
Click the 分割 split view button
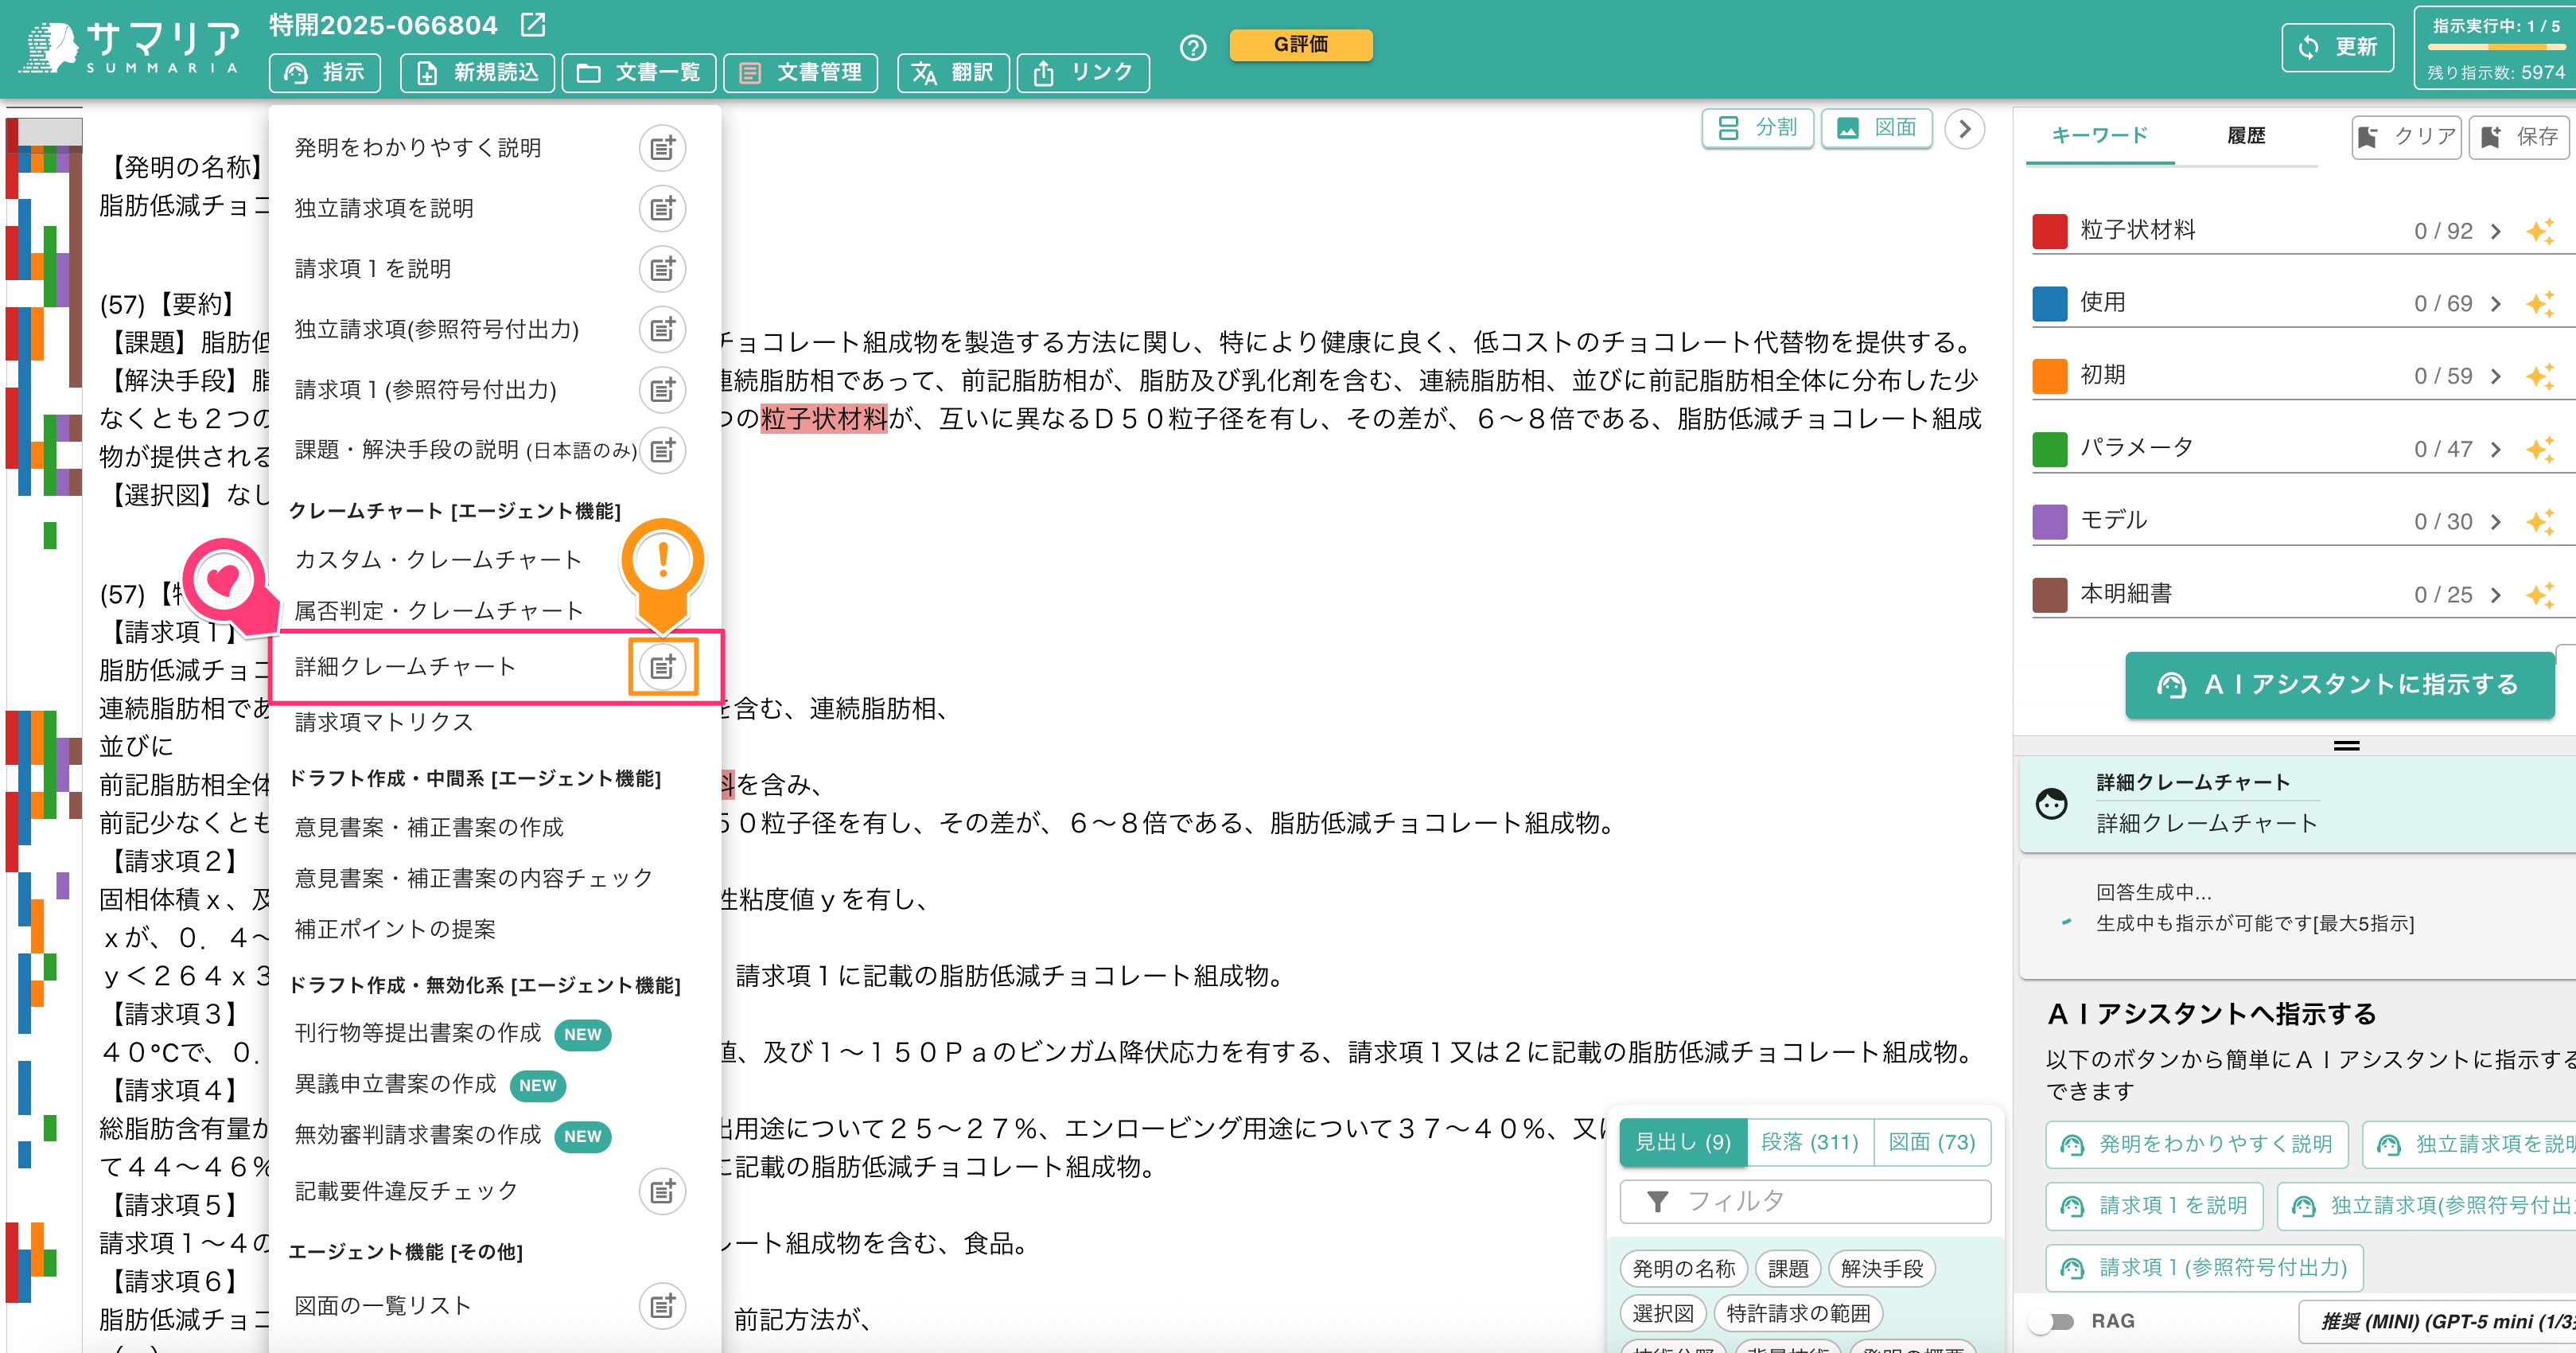click(x=1758, y=128)
